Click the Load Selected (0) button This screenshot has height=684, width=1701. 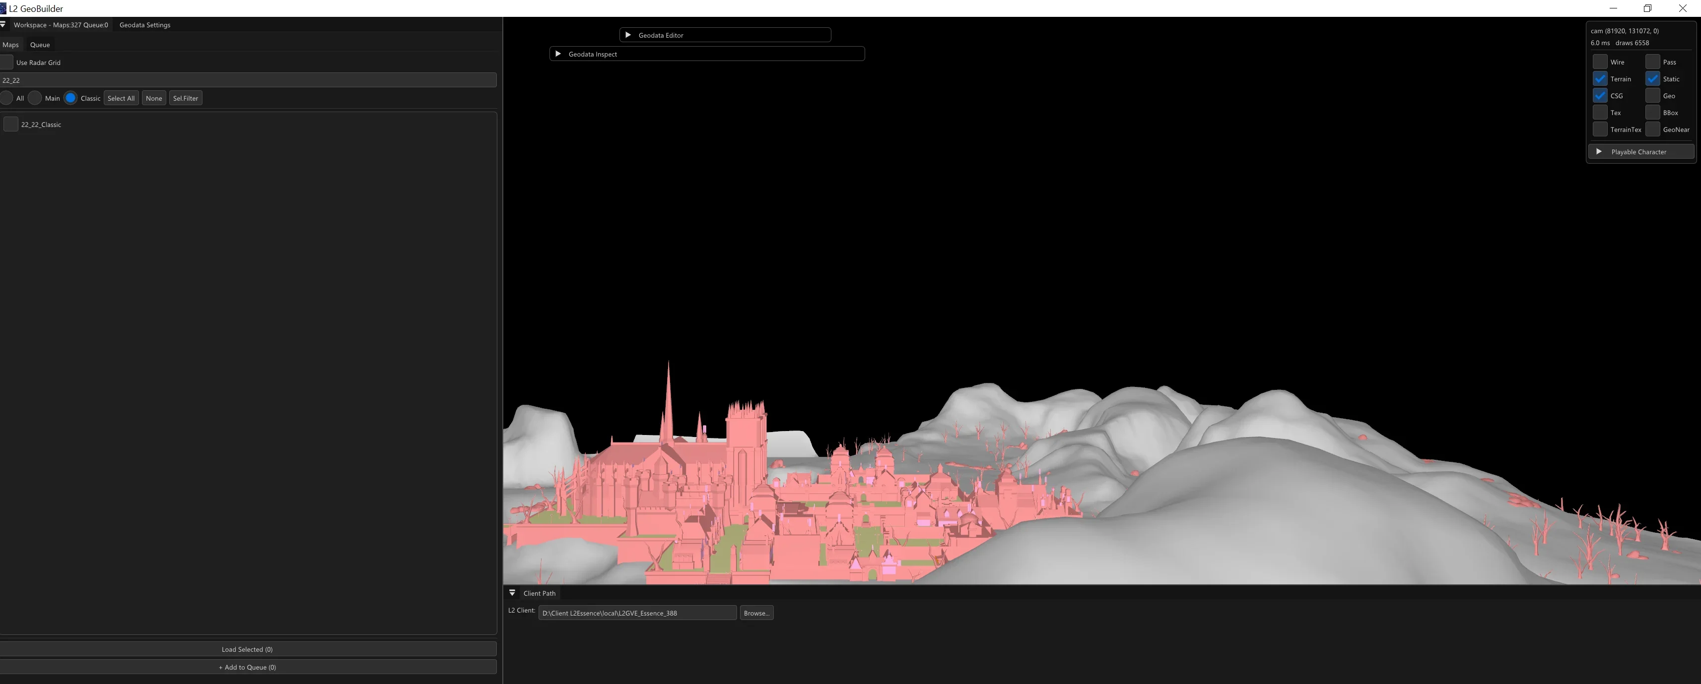247,649
